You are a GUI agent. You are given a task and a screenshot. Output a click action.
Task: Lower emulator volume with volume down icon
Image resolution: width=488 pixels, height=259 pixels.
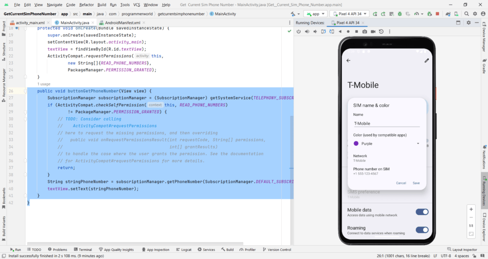tap(315, 31)
